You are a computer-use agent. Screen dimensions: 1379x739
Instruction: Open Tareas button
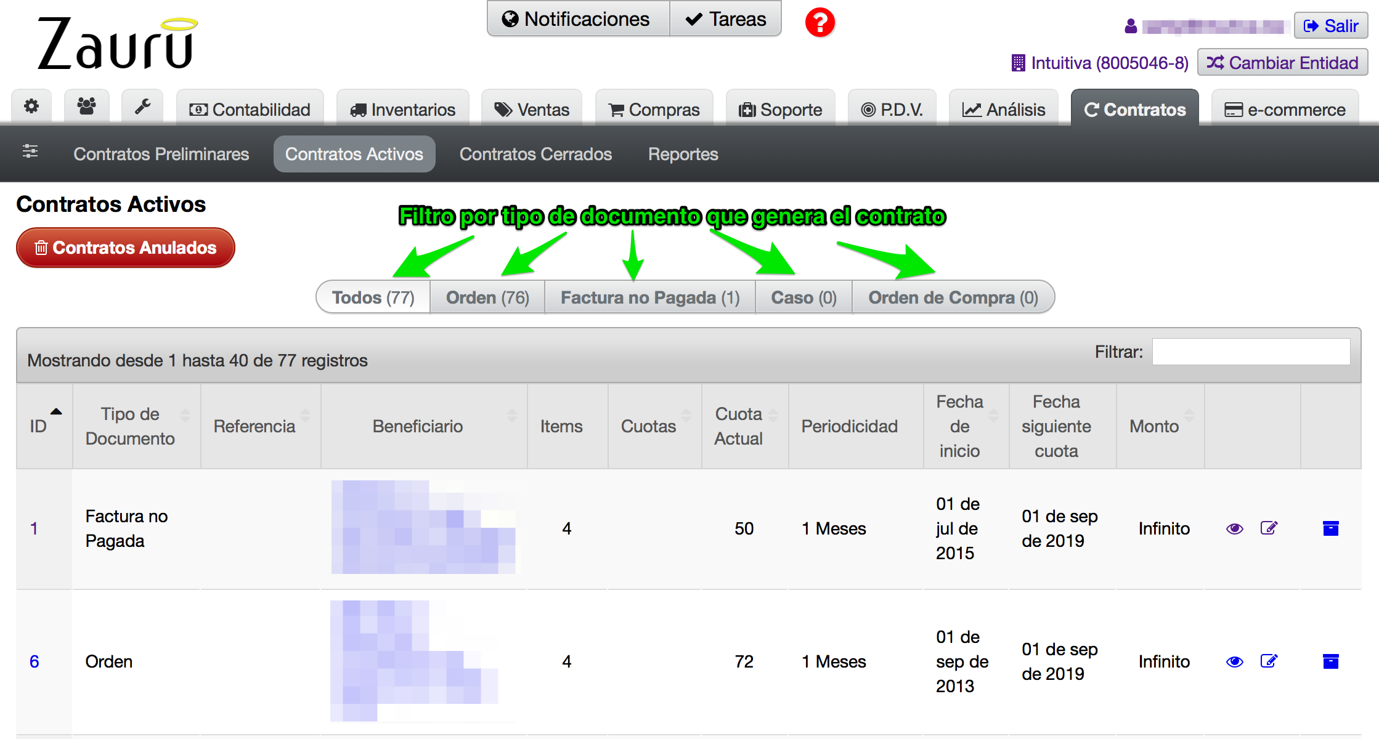tap(725, 19)
